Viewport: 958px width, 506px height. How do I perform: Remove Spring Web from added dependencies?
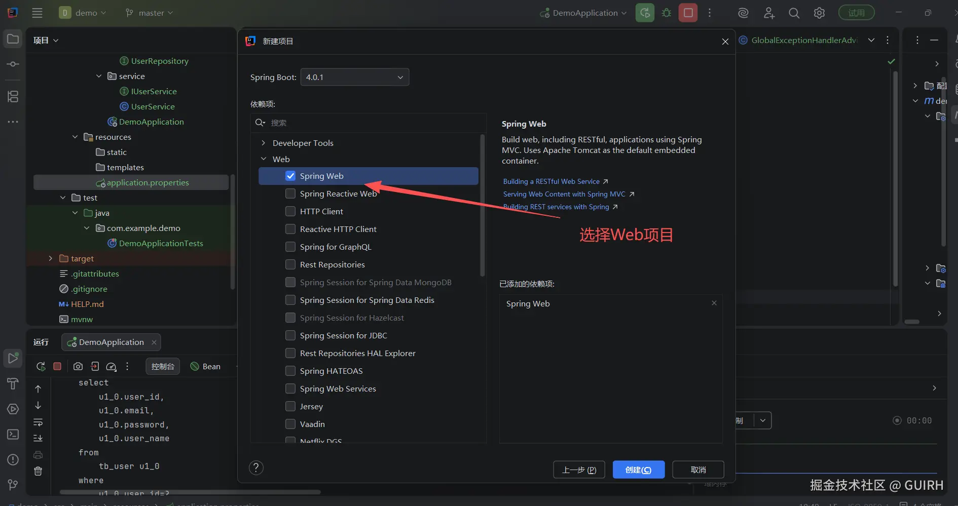[714, 303]
